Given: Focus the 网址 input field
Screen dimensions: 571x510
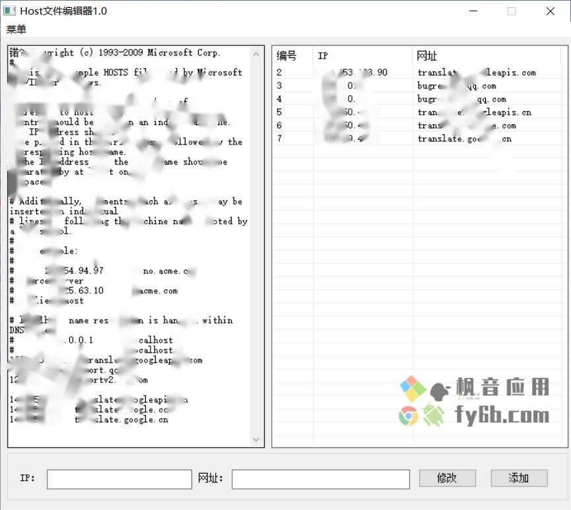Looking at the screenshot, I should [320, 479].
